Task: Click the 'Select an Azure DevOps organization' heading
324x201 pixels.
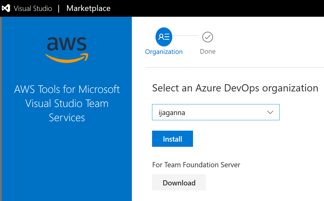Action: click(235, 88)
